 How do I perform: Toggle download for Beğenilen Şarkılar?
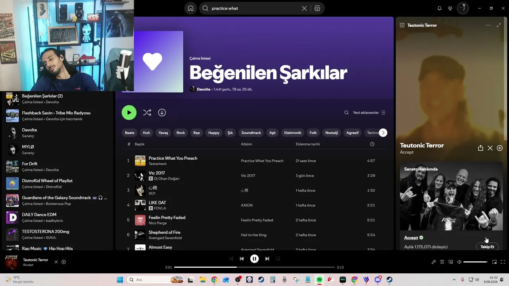pos(162,113)
